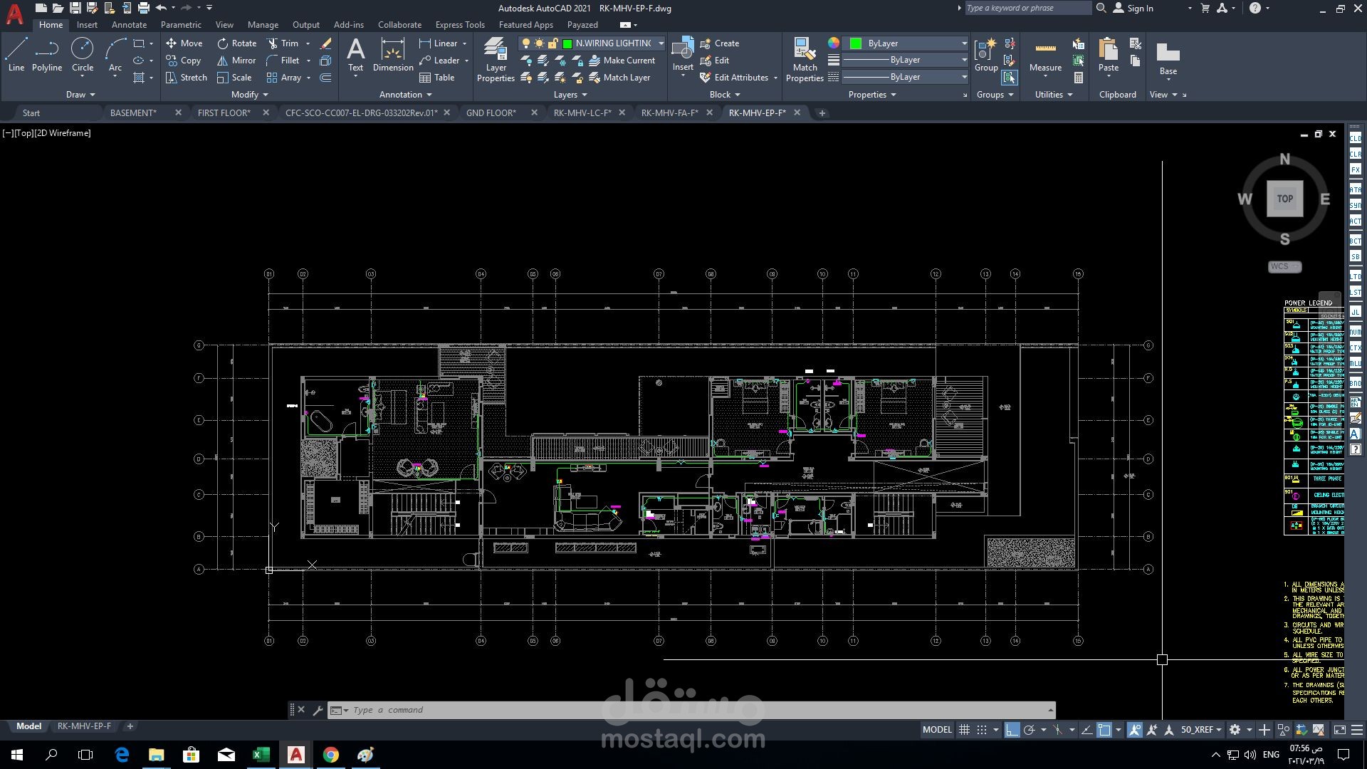Activate the Move command
This screenshot has width=1367, height=769.
(184, 43)
